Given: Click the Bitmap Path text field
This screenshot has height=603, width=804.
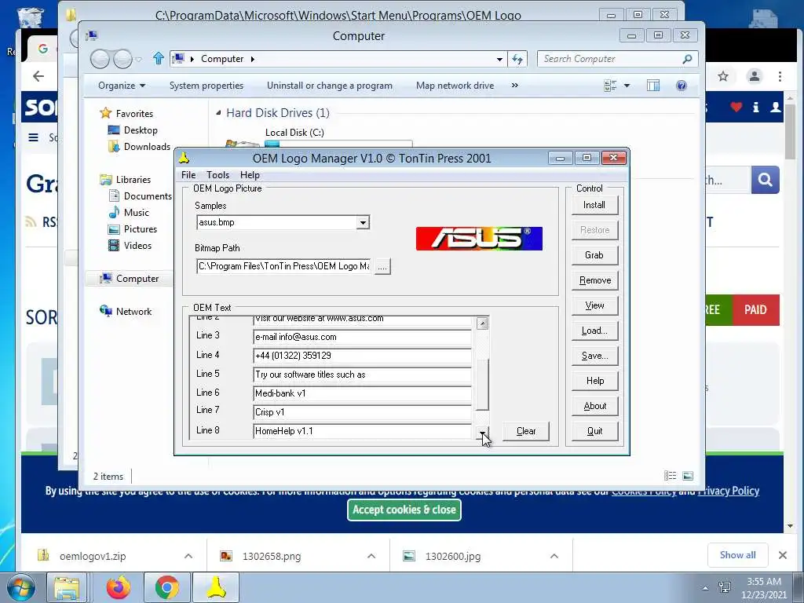Looking at the screenshot, I should (284, 266).
